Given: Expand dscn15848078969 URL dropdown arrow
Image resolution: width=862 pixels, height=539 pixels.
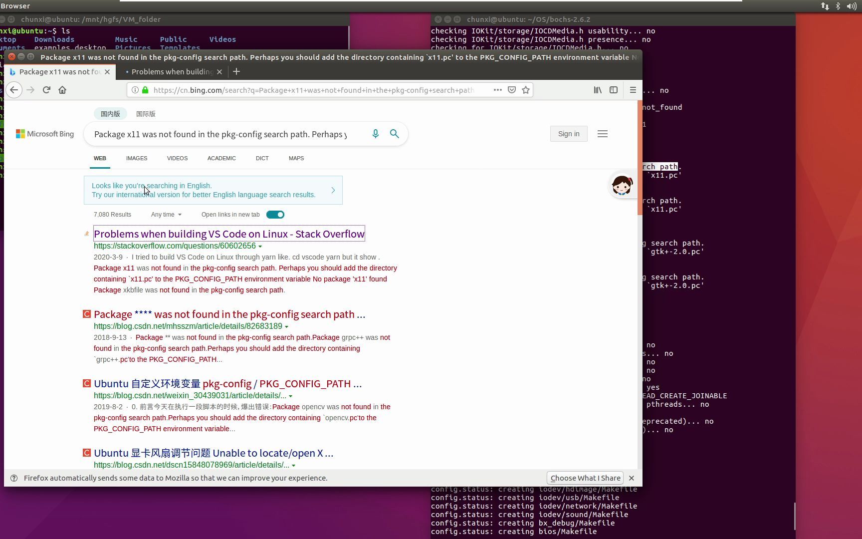Looking at the screenshot, I should tap(293, 466).
